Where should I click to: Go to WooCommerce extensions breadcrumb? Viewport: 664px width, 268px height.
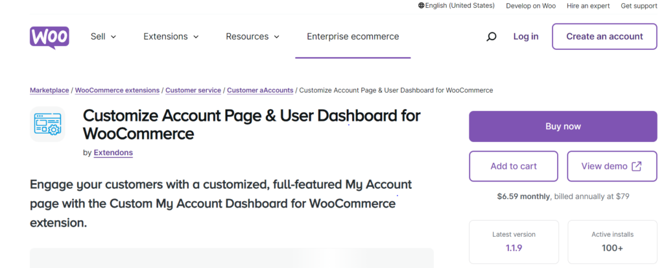tap(117, 90)
